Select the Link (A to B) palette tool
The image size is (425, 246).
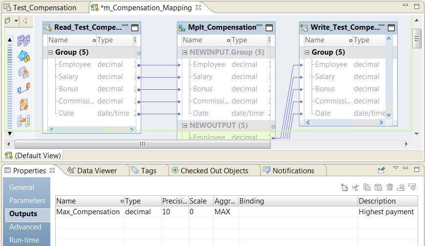[x=24, y=88]
